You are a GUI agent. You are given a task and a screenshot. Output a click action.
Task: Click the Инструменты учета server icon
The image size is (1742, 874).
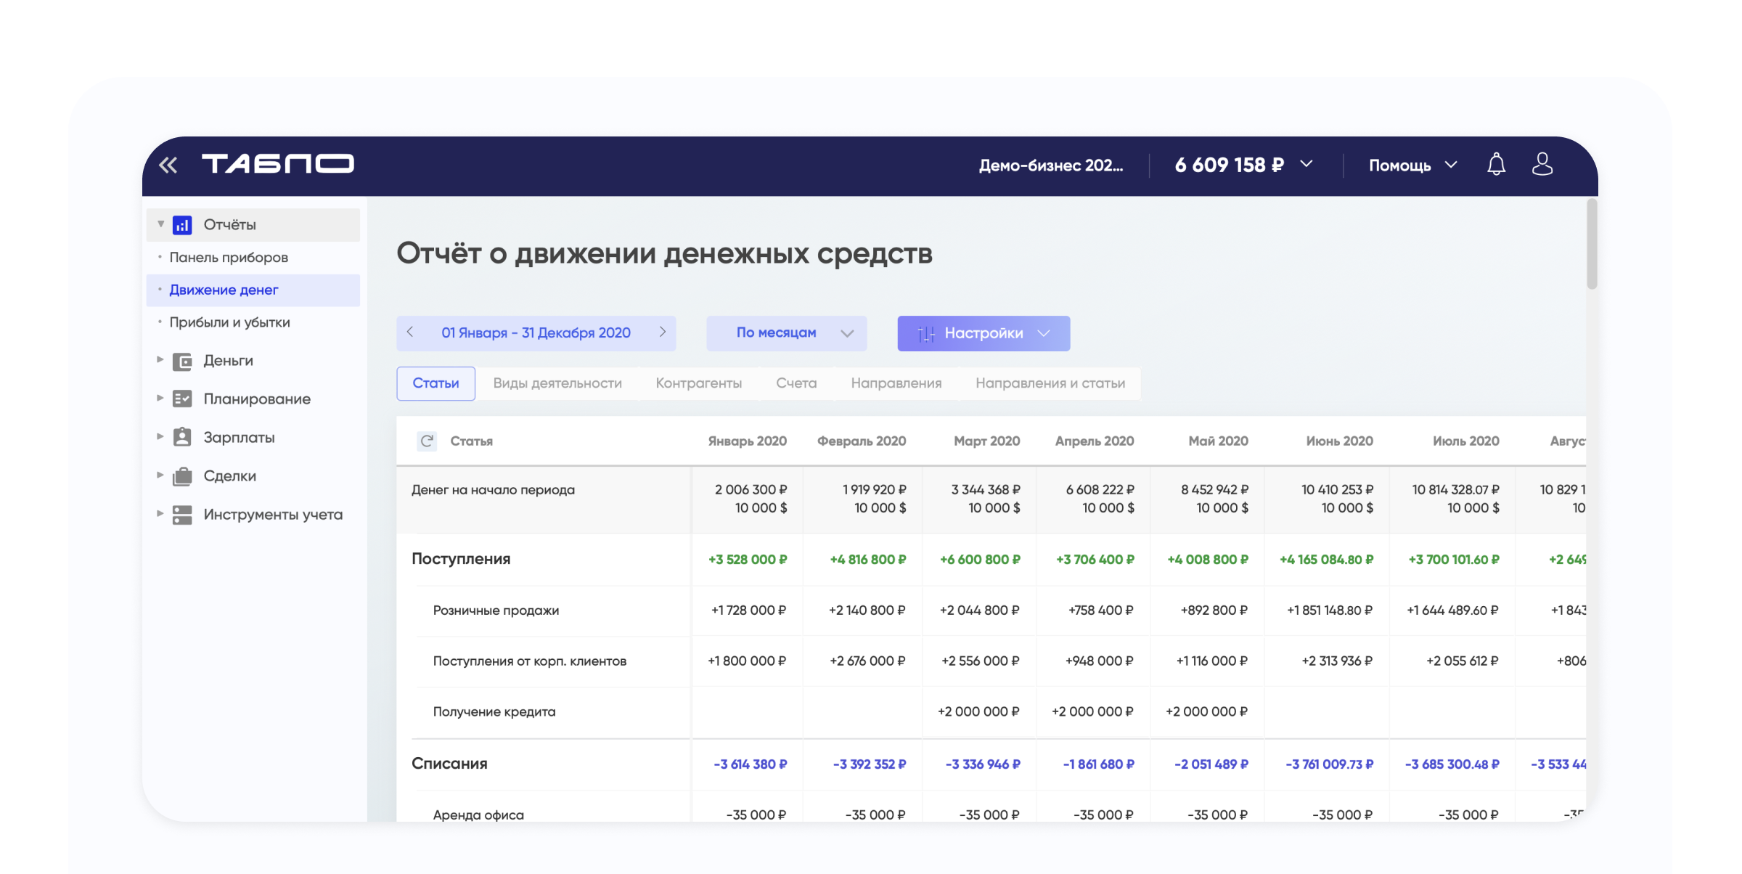[x=182, y=515]
